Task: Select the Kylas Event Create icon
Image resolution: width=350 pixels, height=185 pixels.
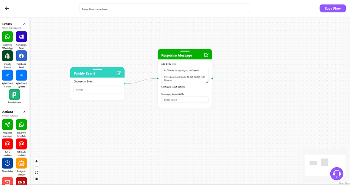Action: (x=7, y=75)
